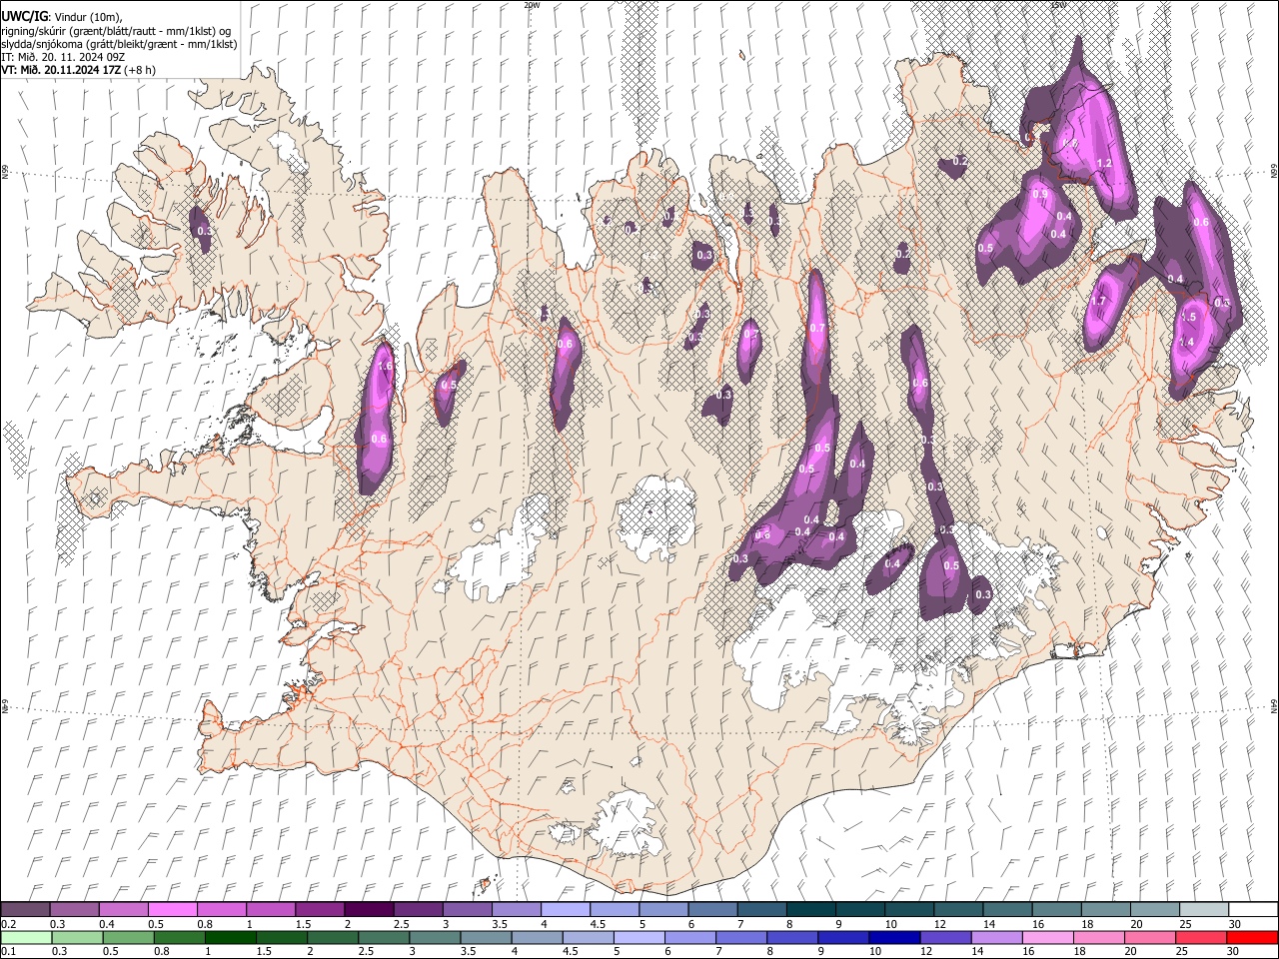Click the light pink swatch labeled 16 in lower legend
Screen dimensions: 1279x959
(1047, 937)
